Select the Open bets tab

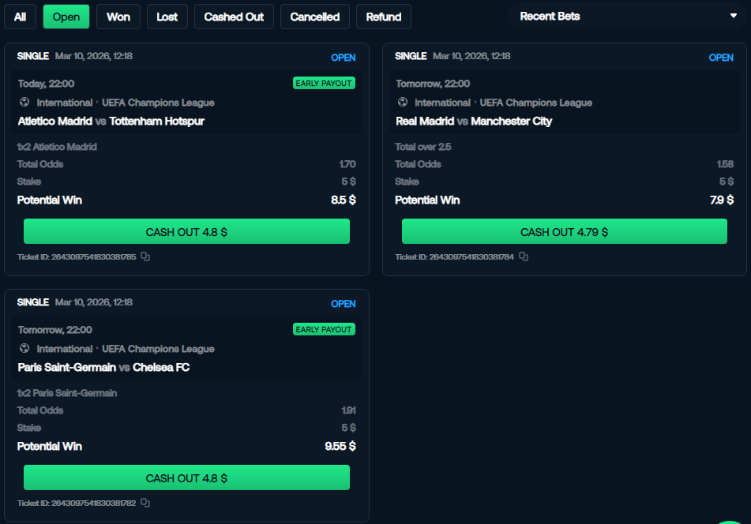click(x=66, y=17)
